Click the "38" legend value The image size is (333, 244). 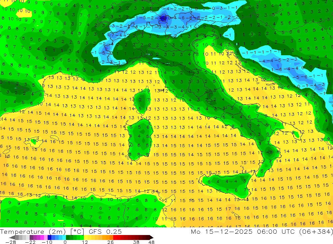(136, 242)
